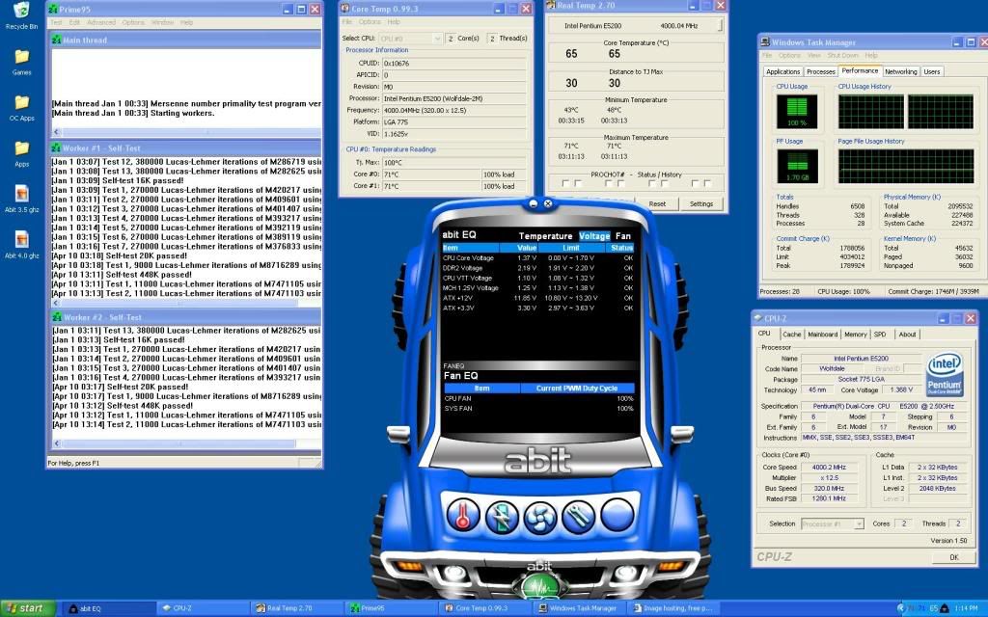Screen dimensions: 988x617
Task: Open the Advanced menu in Prime95
Action: (x=100, y=22)
